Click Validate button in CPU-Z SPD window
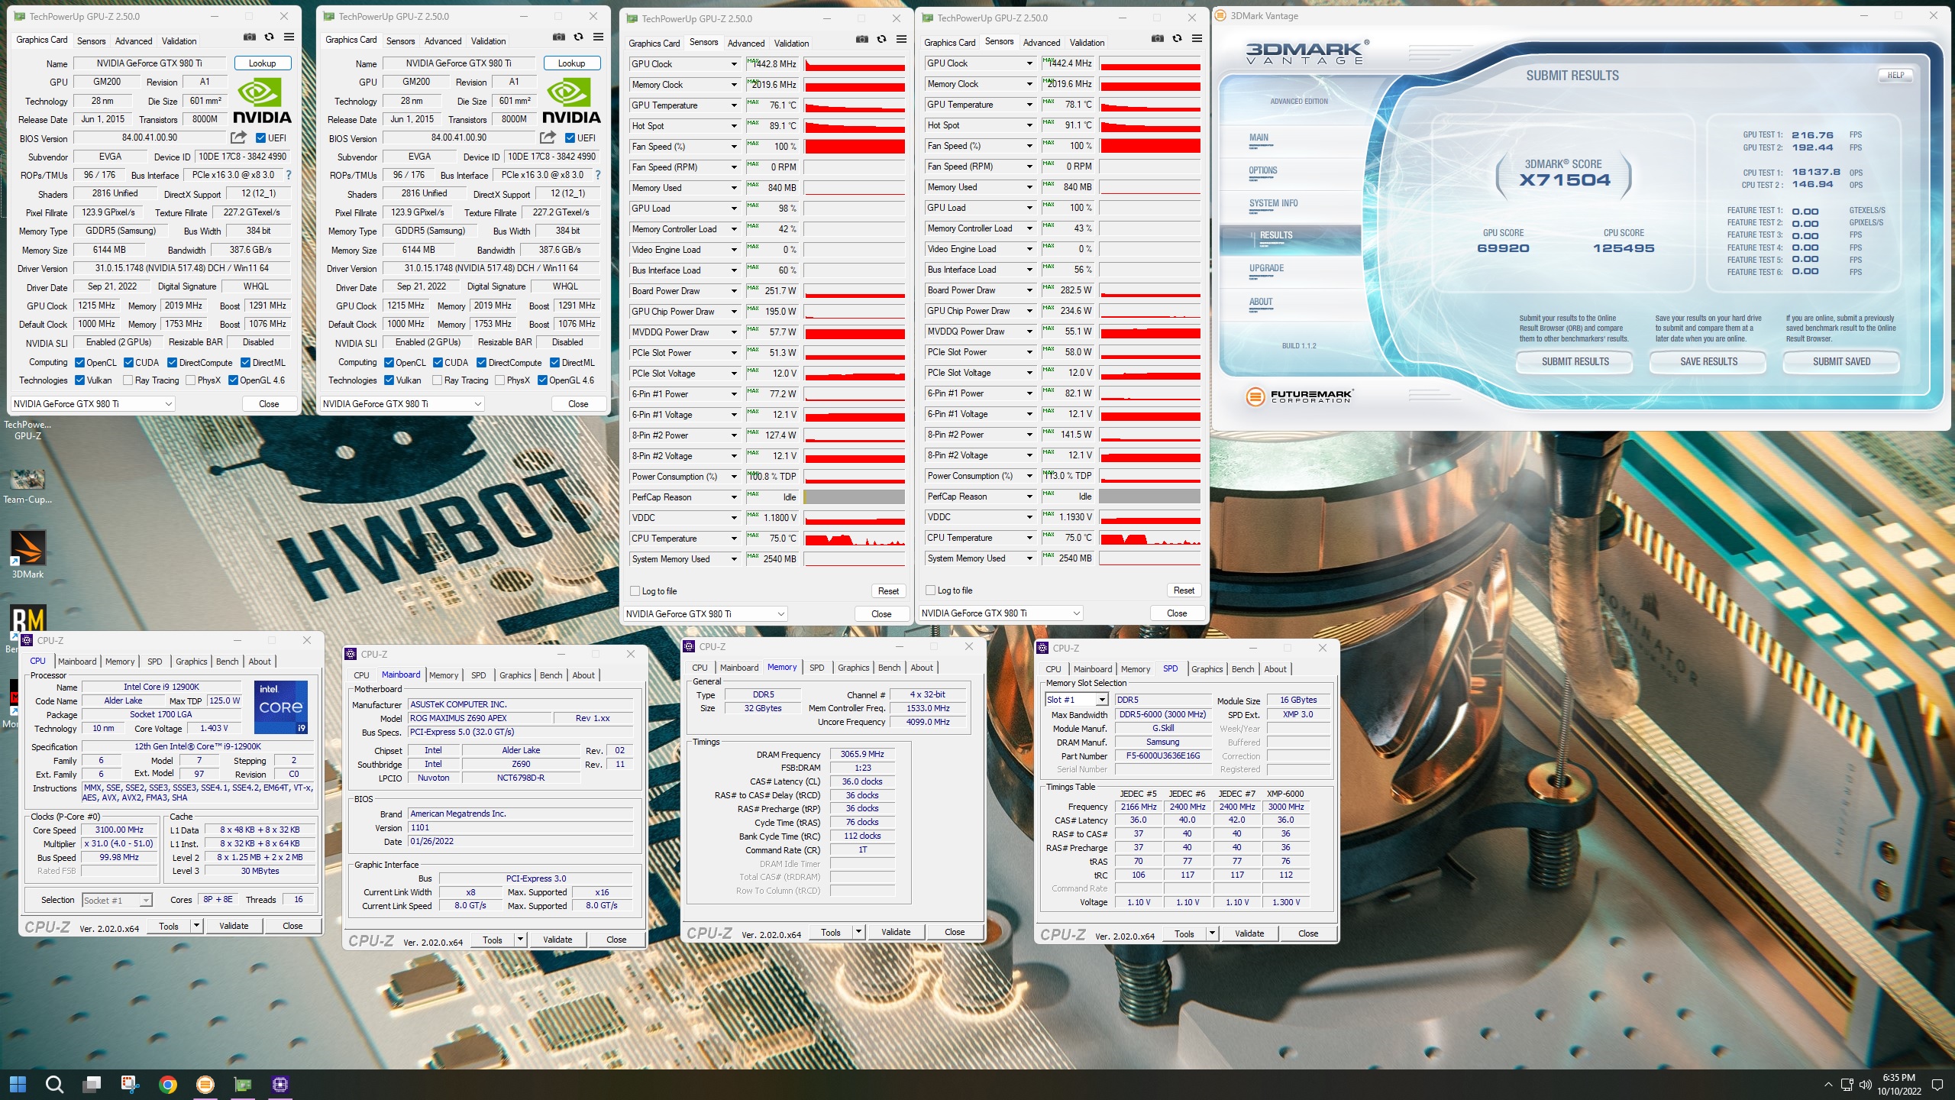Screen dimensions: 1955x1100 pyautogui.click(x=1249, y=933)
